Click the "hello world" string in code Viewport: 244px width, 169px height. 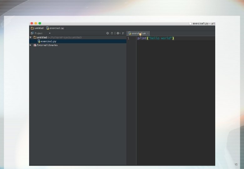[160, 38]
